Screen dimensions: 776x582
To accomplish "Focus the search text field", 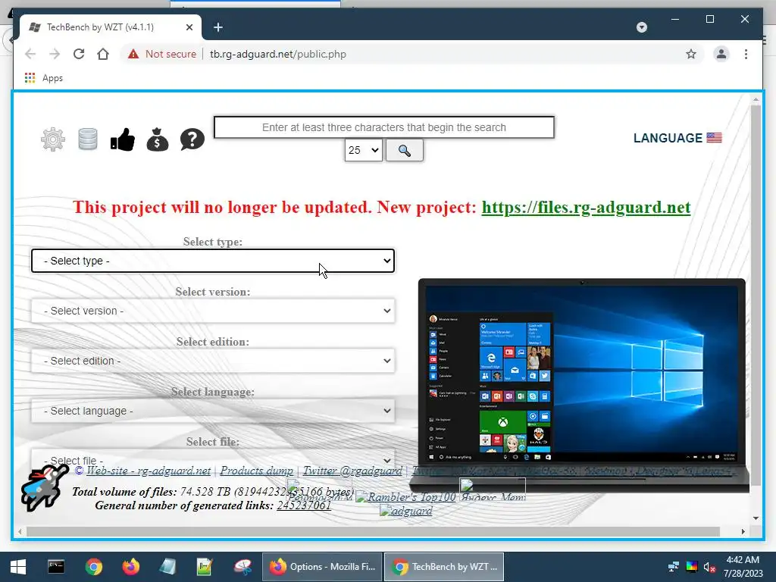I will tap(384, 127).
